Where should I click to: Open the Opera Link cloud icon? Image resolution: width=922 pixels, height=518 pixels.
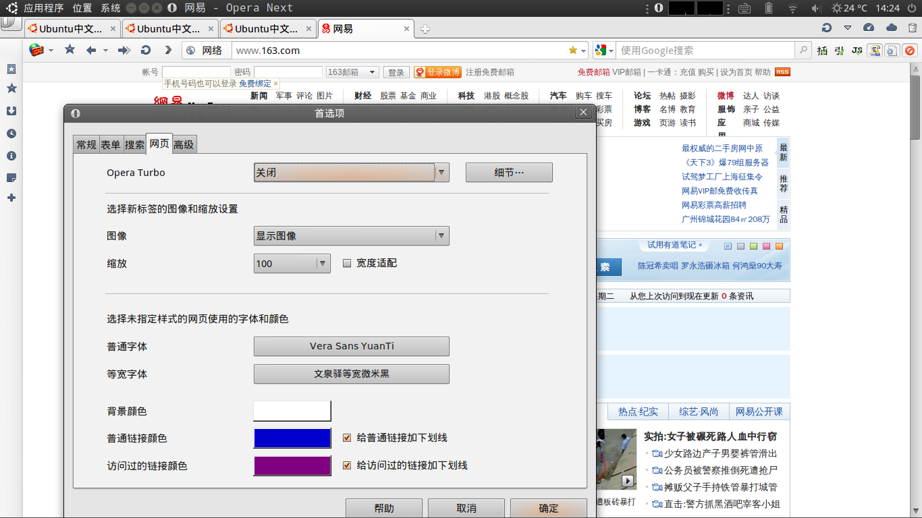[892, 28]
